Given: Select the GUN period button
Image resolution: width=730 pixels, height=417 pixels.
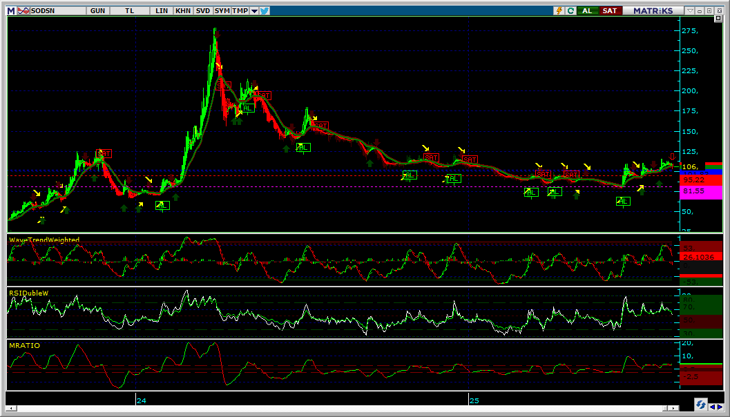Looking at the screenshot, I should 98,11.
